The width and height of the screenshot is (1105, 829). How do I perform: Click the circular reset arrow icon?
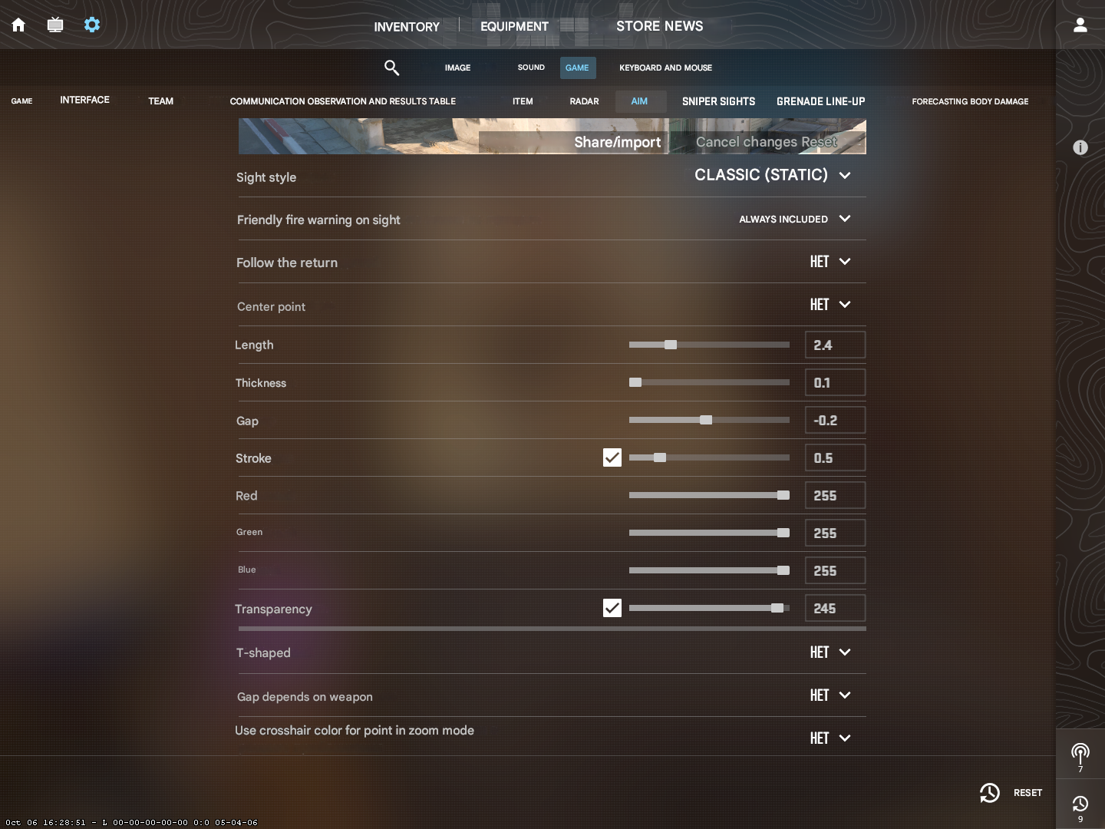[990, 793]
